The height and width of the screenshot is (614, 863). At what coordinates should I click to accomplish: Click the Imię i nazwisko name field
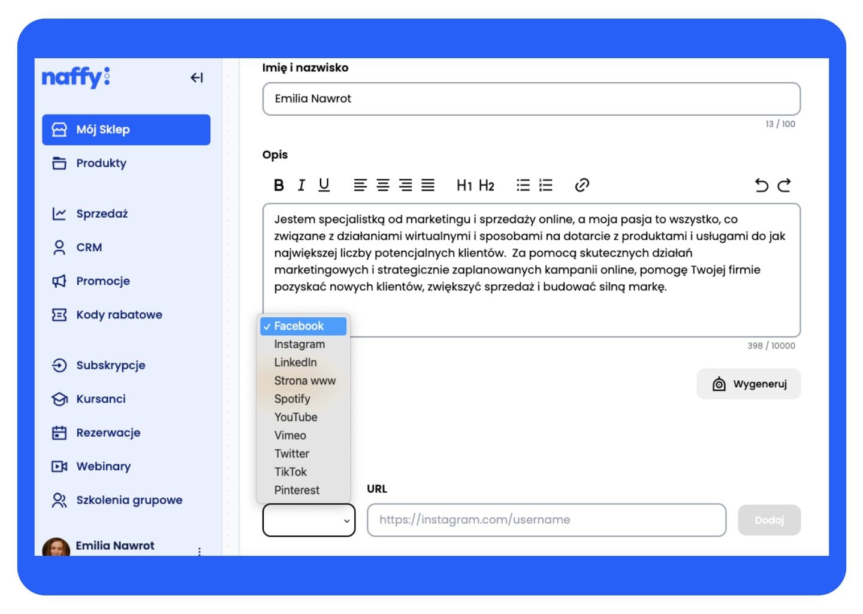(532, 99)
